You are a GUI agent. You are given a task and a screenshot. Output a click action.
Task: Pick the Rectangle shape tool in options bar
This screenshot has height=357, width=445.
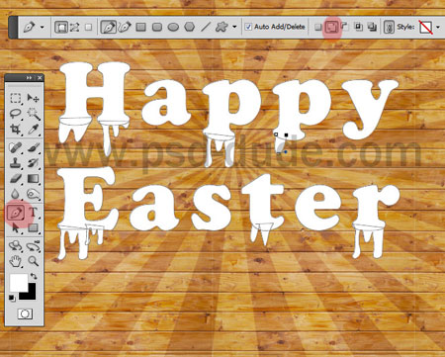(141, 27)
